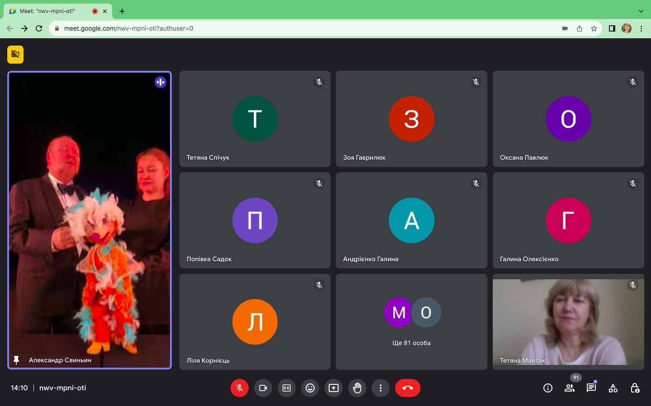Click speaking indicator on Александр Свиньин tile
Screen dimensions: 651x406
coord(160,82)
